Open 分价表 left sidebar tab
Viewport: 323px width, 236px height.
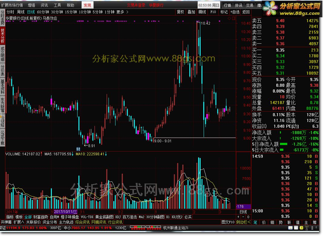(x=2, y=70)
